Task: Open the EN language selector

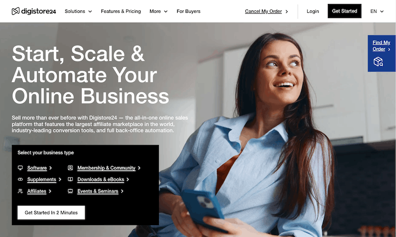Action: coord(377,11)
